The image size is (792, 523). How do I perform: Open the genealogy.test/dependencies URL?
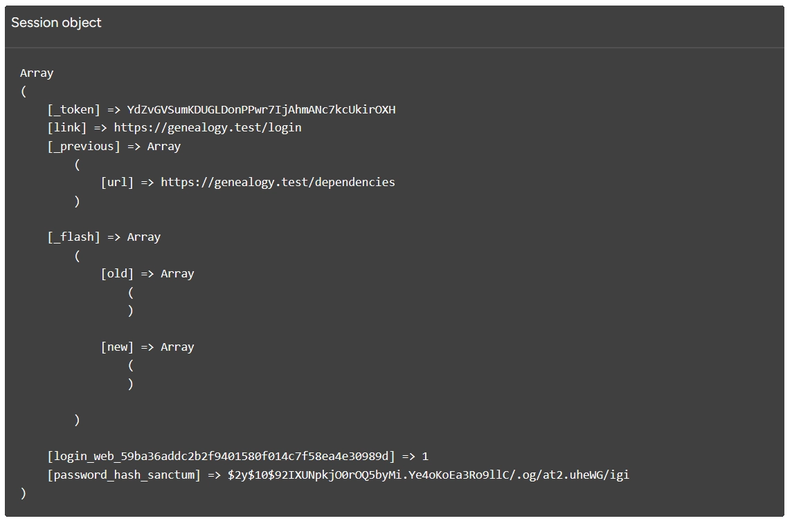tap(278, 182)
